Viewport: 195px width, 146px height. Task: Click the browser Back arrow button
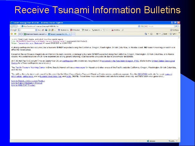(x=12, y=26)
